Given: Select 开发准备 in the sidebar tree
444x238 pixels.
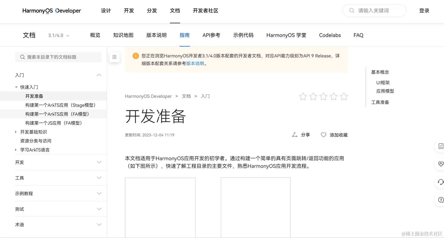Looking at the screenshot, I should 34,96.
